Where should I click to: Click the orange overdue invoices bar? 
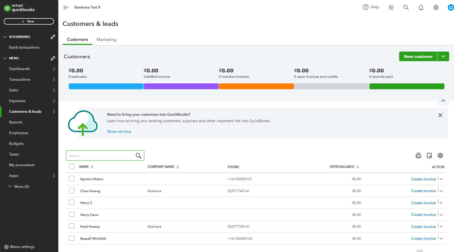tap(256, 86)
